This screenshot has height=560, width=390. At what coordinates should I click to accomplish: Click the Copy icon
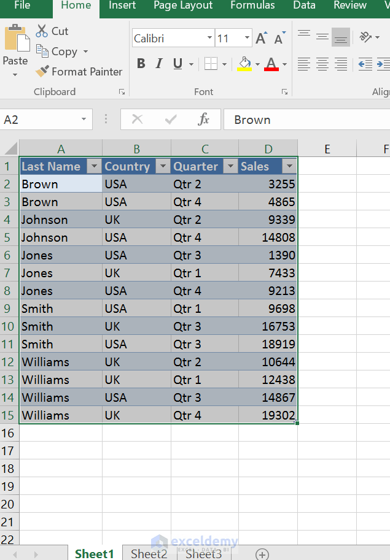pyautogui.click(x=41, y=52)
